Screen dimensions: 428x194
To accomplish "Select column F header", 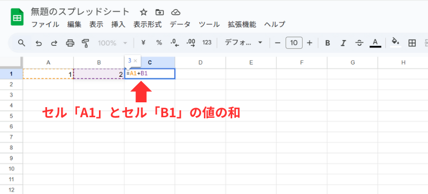I will pyautogui.click(x=302, y=62).
